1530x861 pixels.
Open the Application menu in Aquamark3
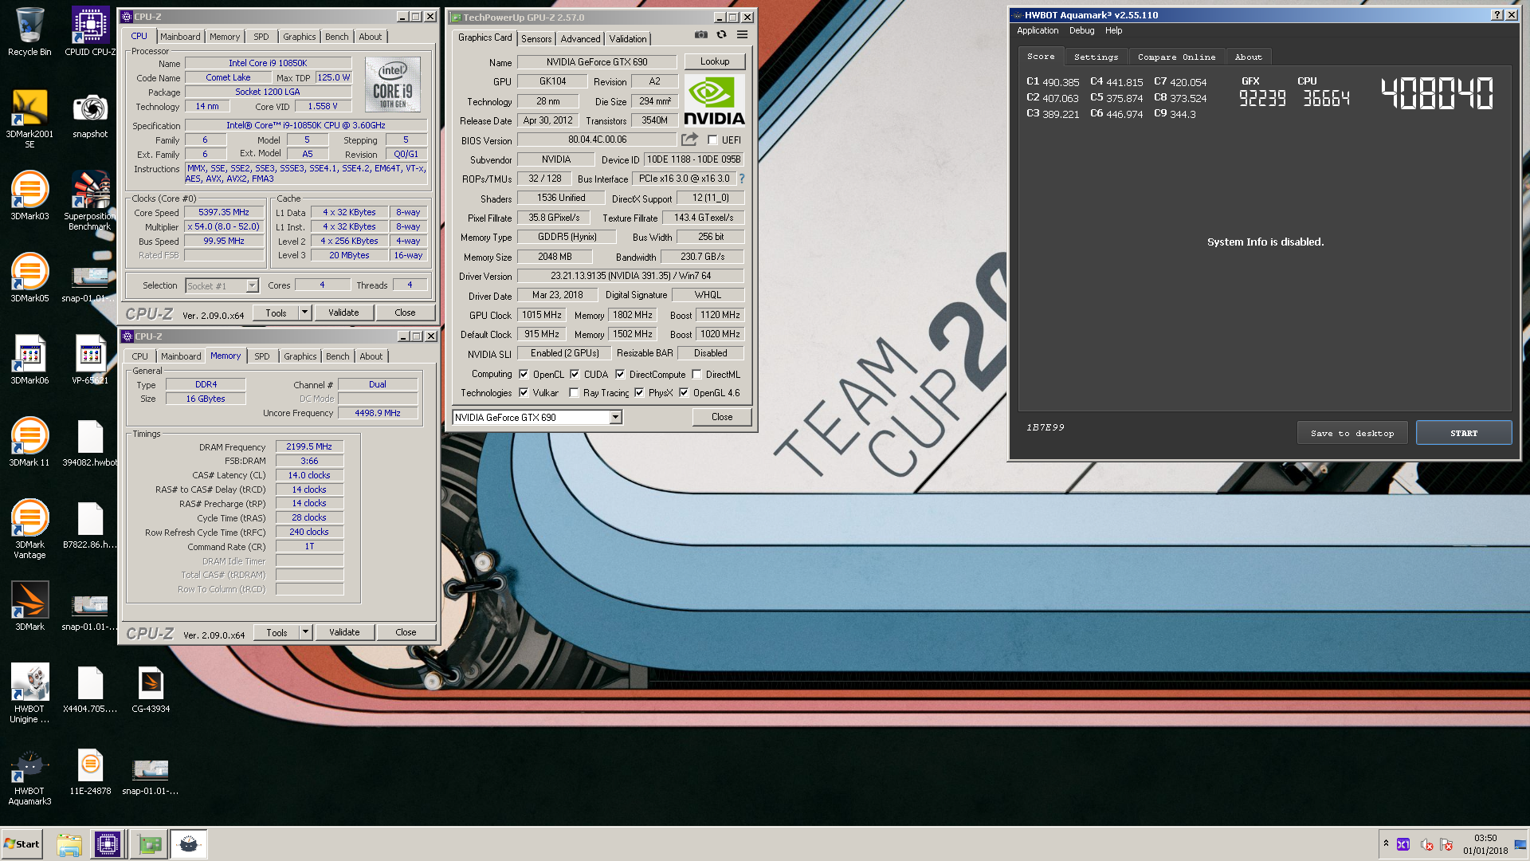(x=1038, y=30)
